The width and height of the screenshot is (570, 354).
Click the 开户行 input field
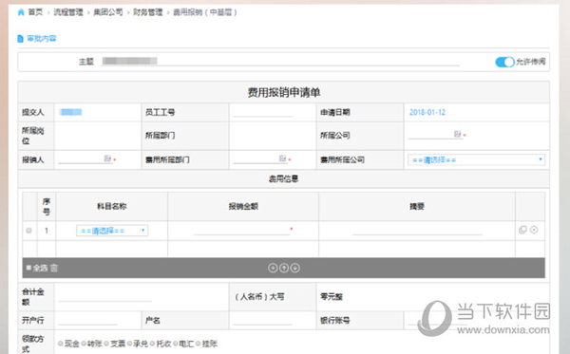click(x=87, y=320)
